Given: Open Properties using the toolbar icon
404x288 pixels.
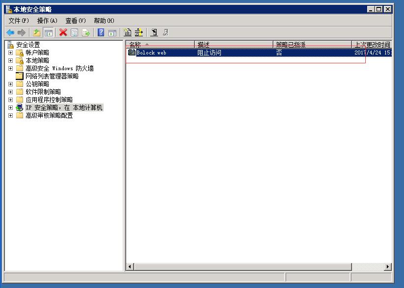Looking at the screenshot, I should (74, 32).
